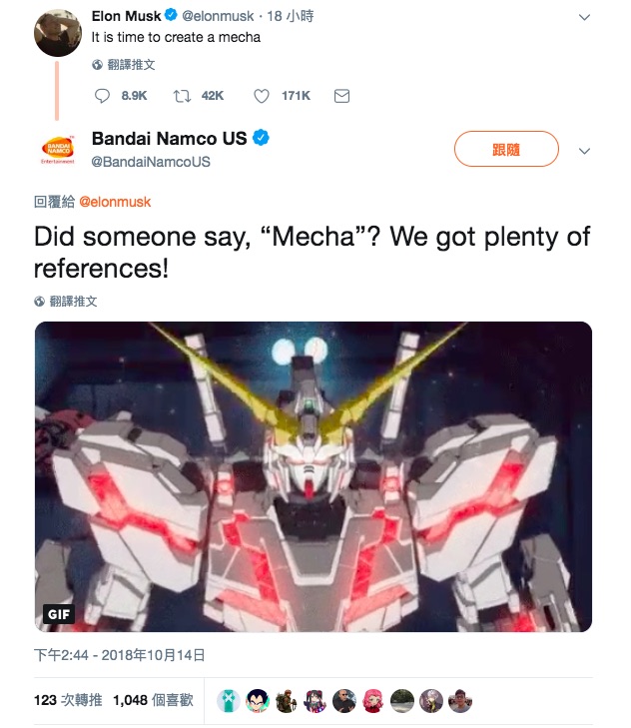The width and height of the screenshot is (631, 728).
Task: Like Elon Musk's tweet with heart icon
Action: 262,96
